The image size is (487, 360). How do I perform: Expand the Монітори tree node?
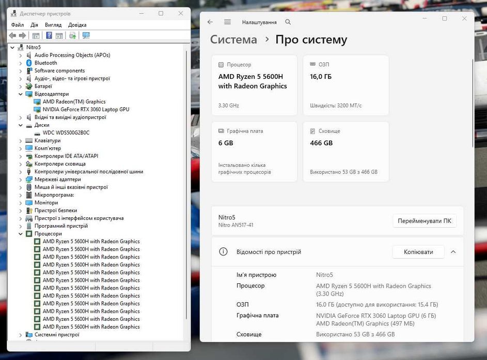(21, 202)
